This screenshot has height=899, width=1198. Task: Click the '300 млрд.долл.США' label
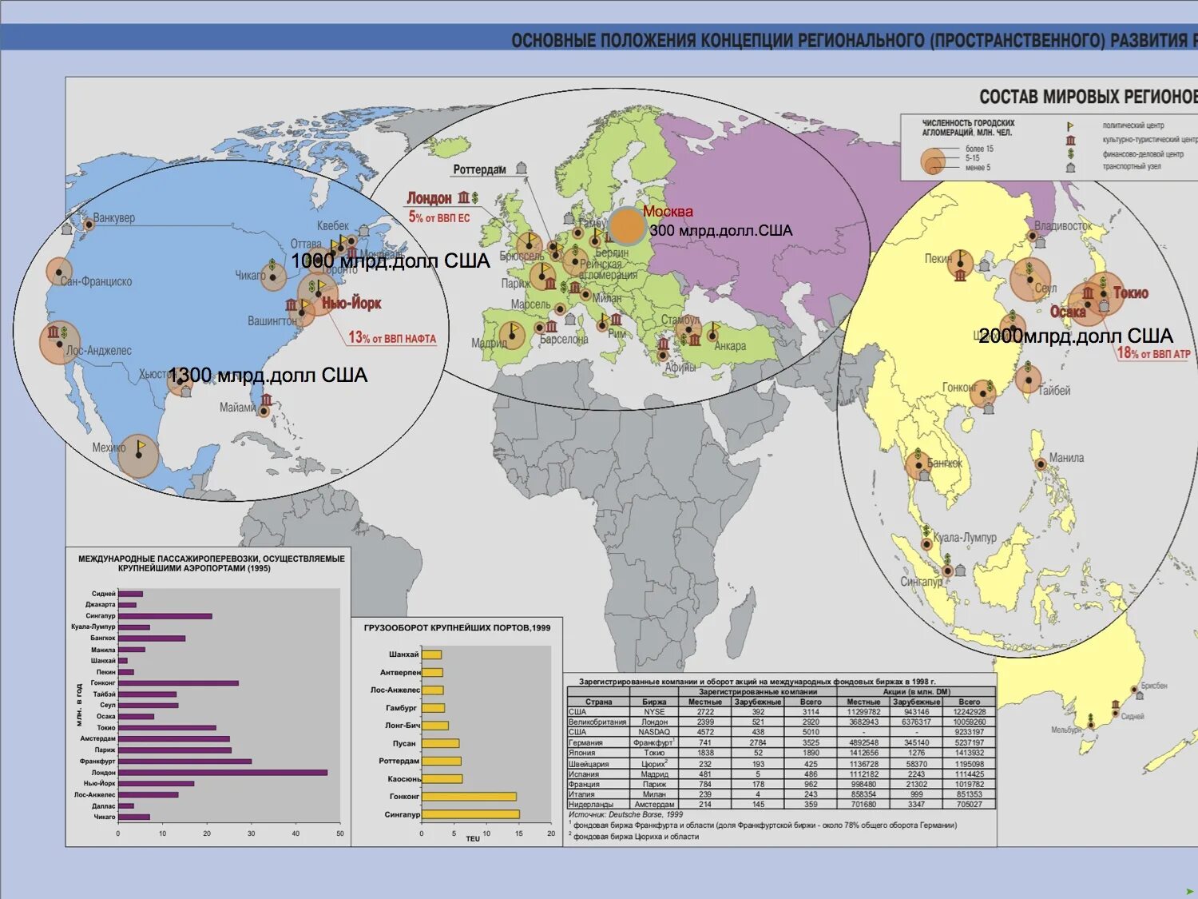coord(721,231)
